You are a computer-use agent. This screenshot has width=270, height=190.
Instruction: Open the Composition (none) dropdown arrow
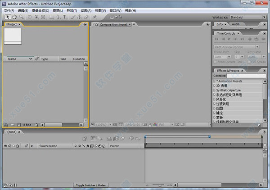(x=130, y=24)
